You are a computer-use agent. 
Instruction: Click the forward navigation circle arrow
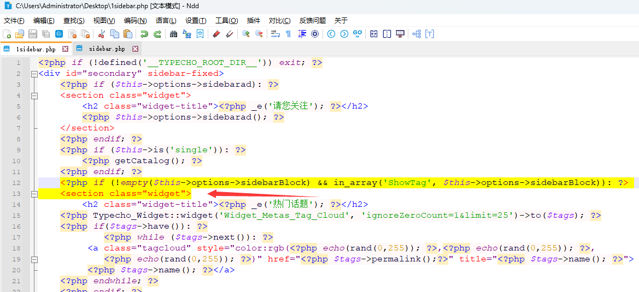tap(344, 34)
